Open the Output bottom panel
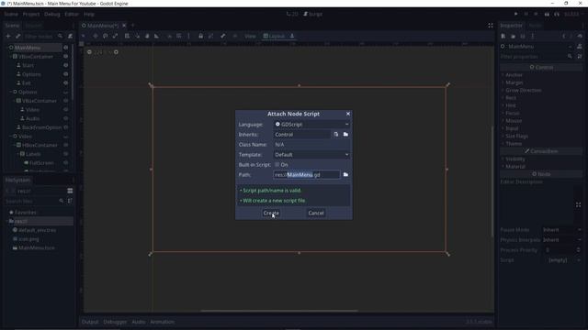This screenshot has width=588, height=330. 90,322
